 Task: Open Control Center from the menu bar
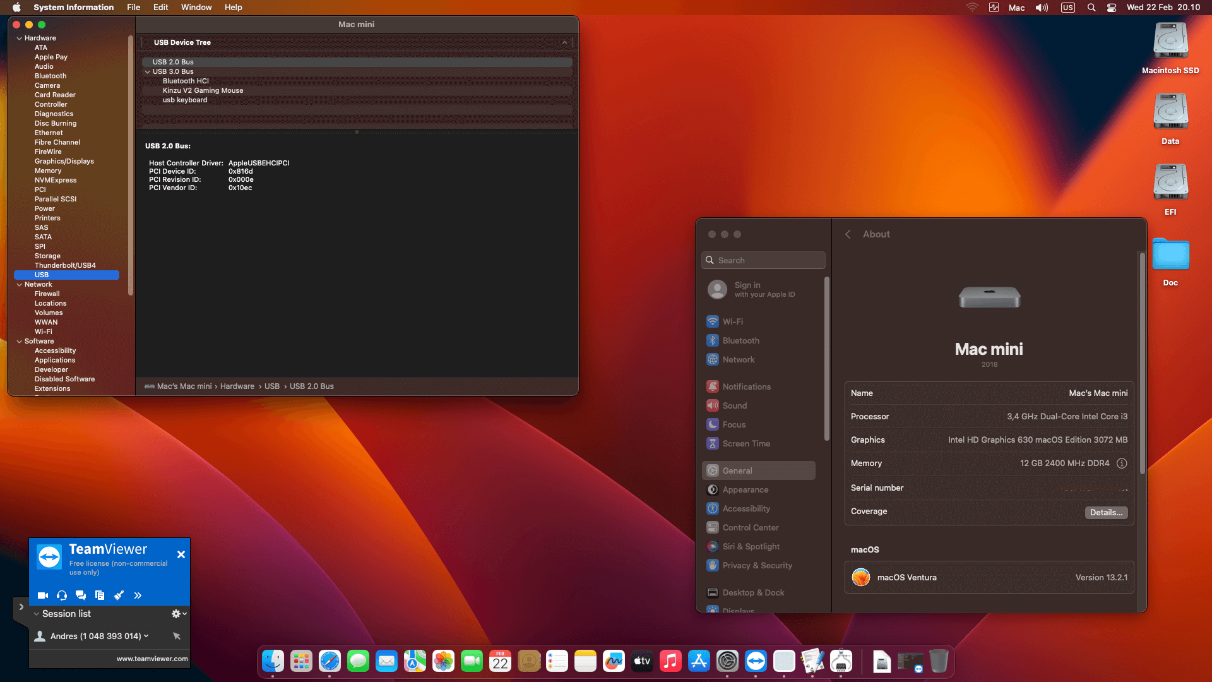tap(1112, 8)
